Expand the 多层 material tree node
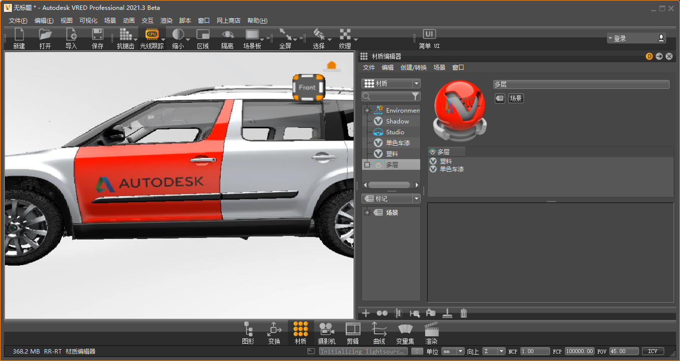This screenshot has width=680, height=361. pos(367,165)
